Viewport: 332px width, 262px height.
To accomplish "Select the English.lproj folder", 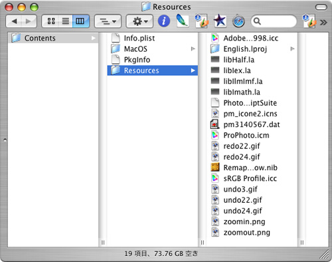I will 252,49.
